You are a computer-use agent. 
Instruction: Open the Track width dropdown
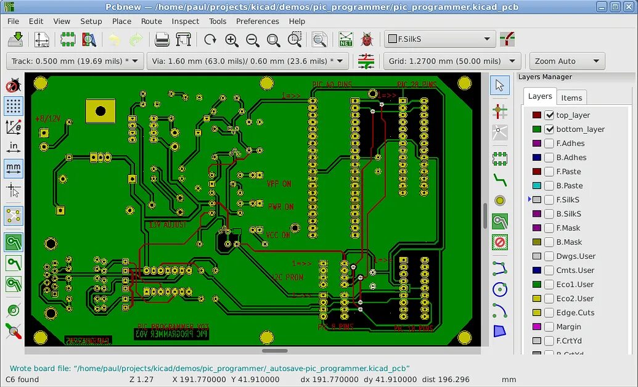click(x=75, y=61)
